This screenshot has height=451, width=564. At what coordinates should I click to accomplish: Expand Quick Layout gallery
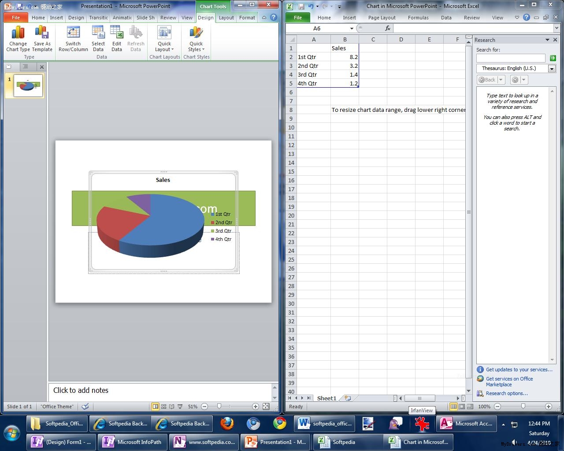click(x=164, y=39)
